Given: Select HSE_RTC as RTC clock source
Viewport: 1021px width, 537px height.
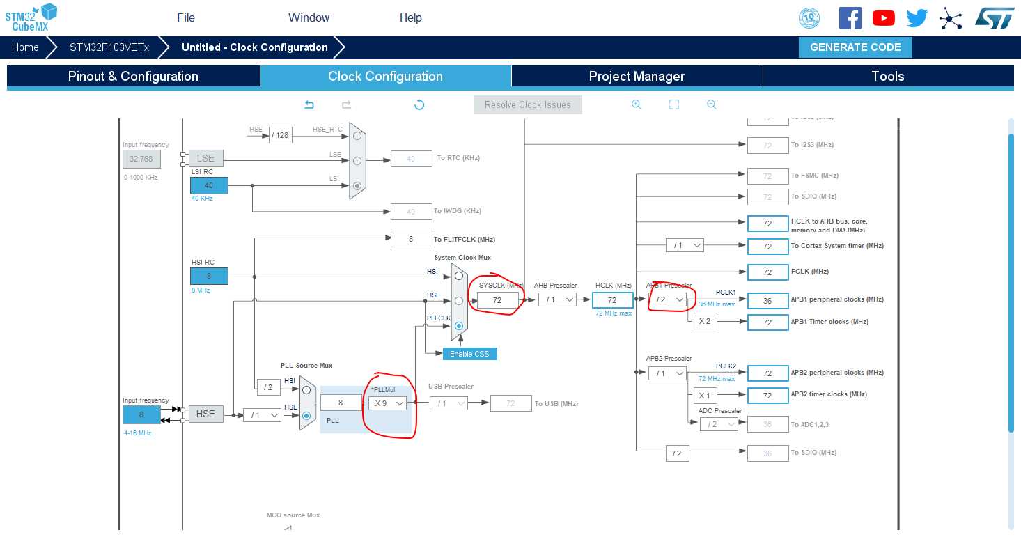Looking at the screenshot, I should [x=357, y=136].
